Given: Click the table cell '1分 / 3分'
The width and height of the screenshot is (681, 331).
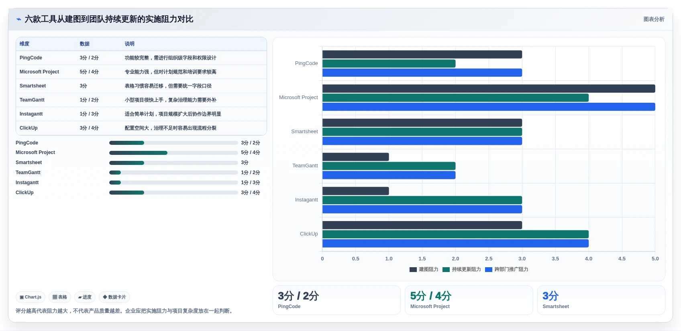Looking at the screenshot, I should coord(89,114).
